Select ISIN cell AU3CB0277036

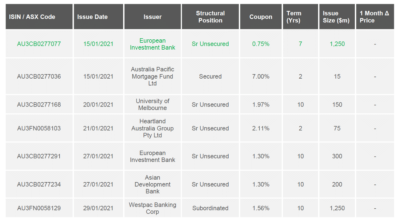(39, 77)
